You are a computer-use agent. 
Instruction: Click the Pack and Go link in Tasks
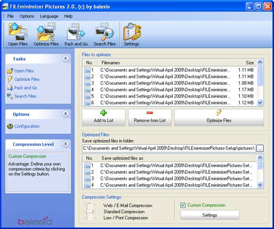26,88
